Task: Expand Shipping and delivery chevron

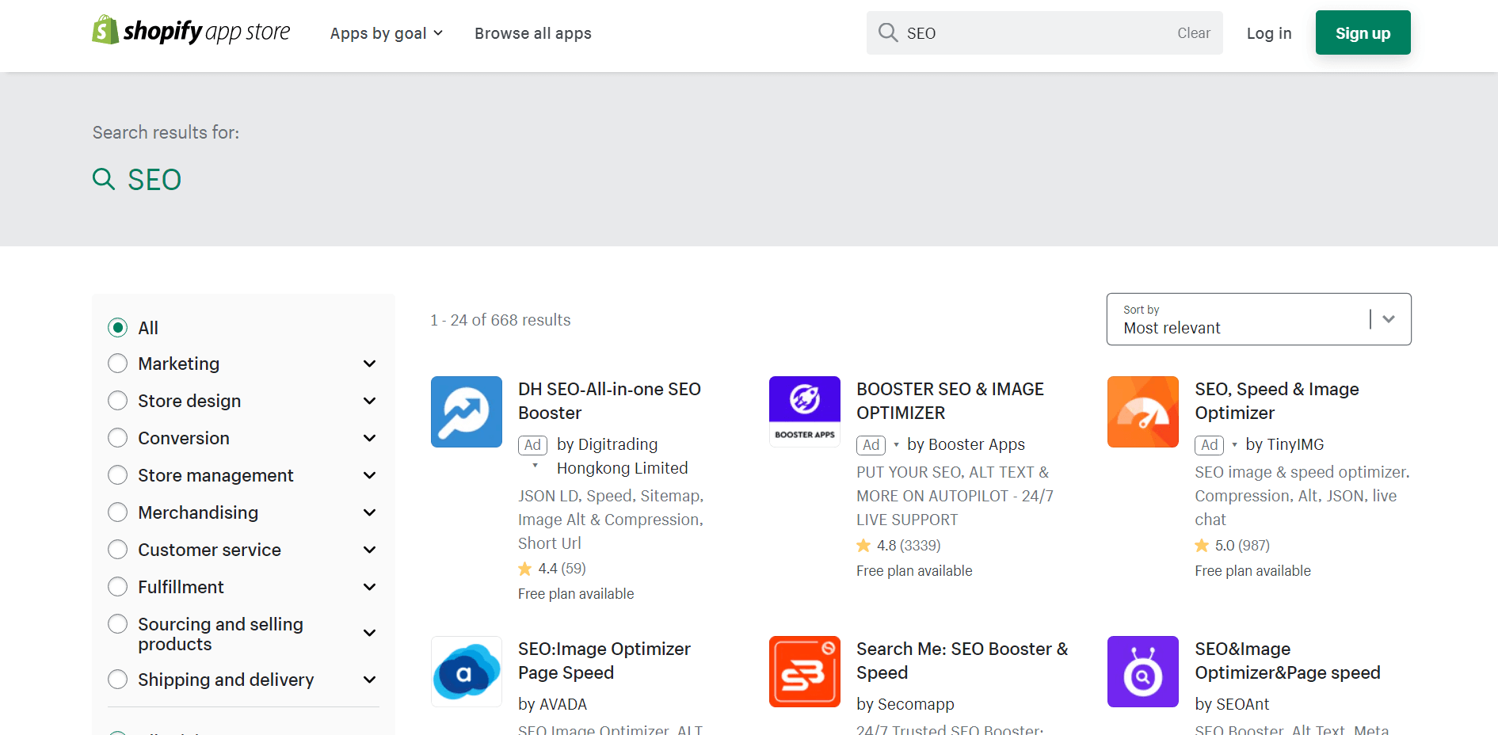Action: (369, 680)
